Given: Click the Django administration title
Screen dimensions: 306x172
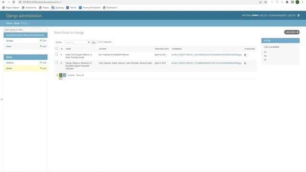Looking at the screenshot, I should click(x=24, y=16).
